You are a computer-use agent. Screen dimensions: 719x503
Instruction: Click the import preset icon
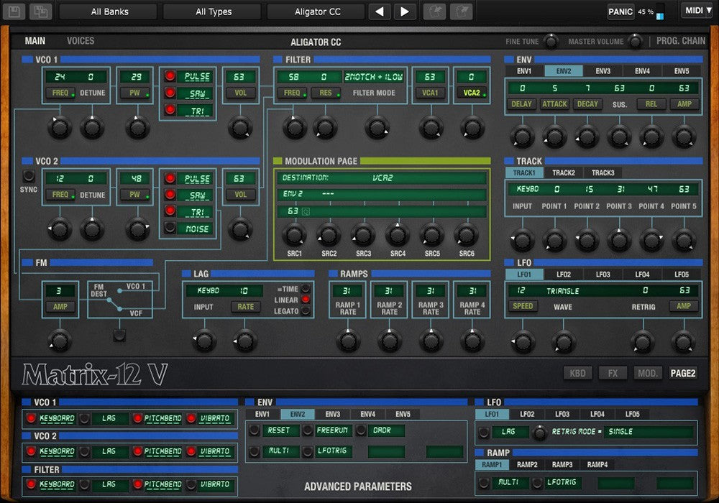(434, 11)
